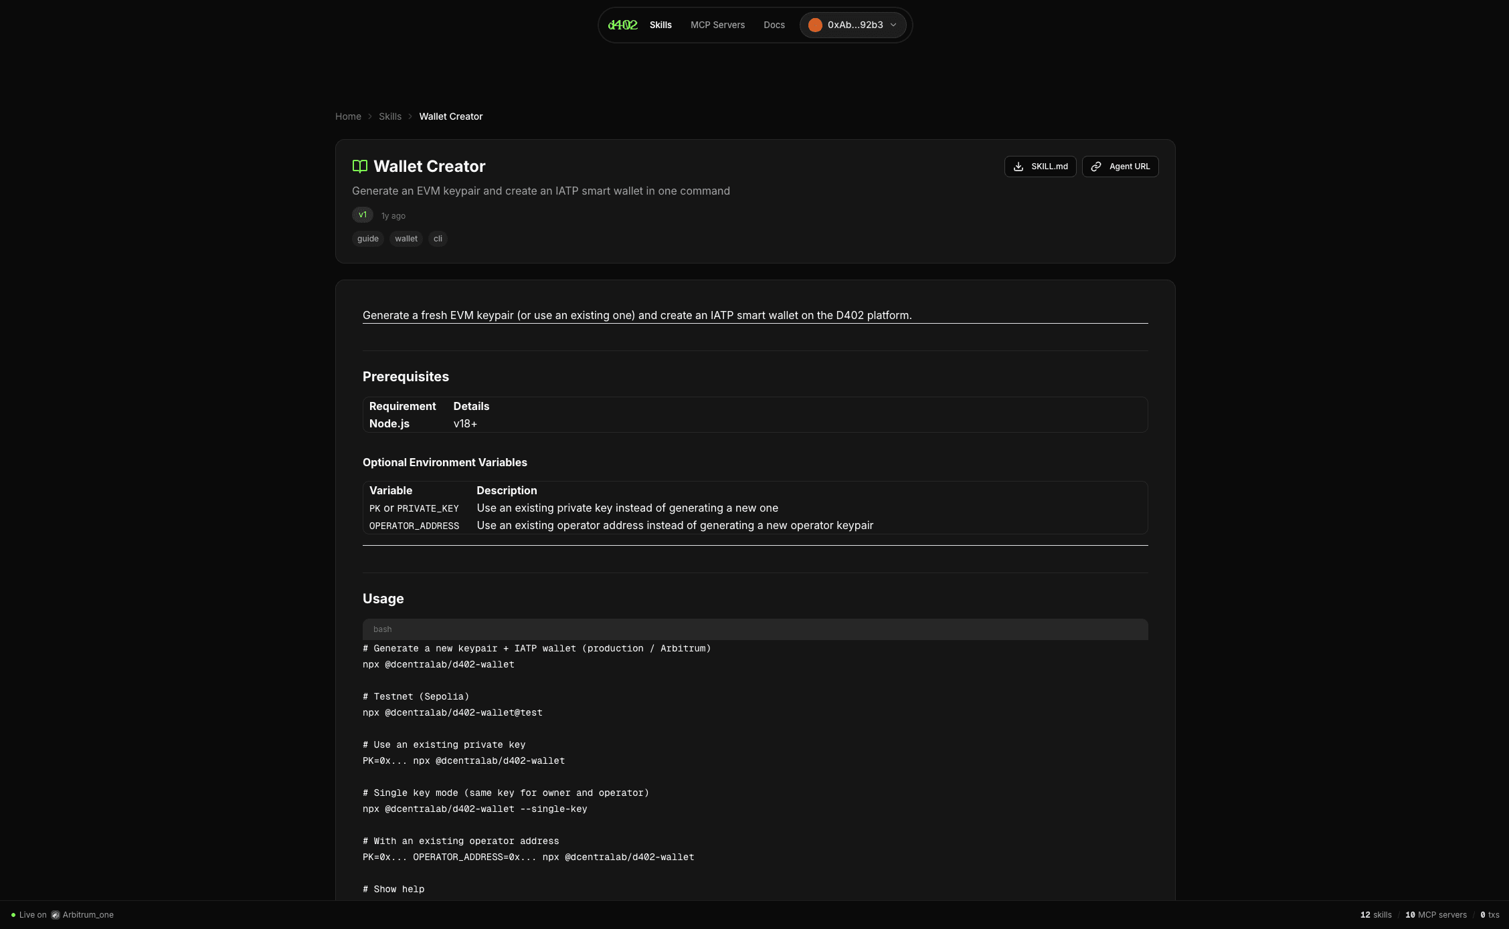Open Docs from the top navigation

[x=774, y=25]
